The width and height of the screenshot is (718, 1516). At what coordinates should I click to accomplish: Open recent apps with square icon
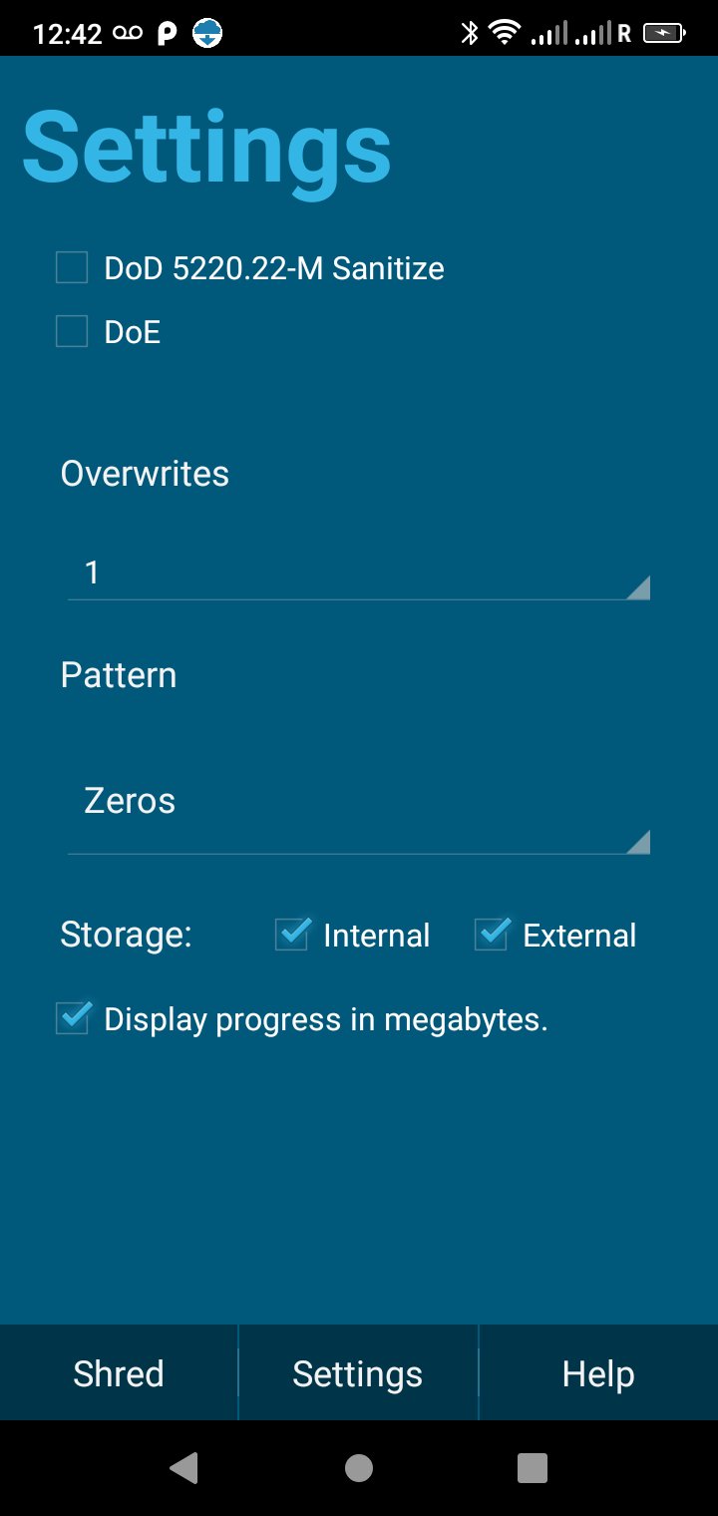click(x=533, y=1468)
